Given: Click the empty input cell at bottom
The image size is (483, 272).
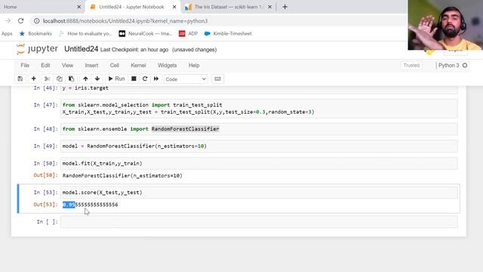Looking at the screenshot, I should click(259, 221).
